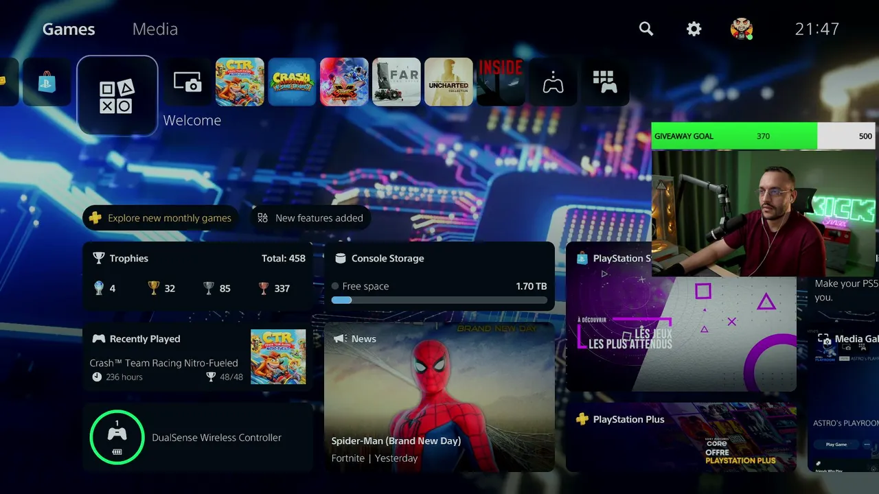
Task: Click the Fortnite | Yesterday caption
Action: click(375, 458)
